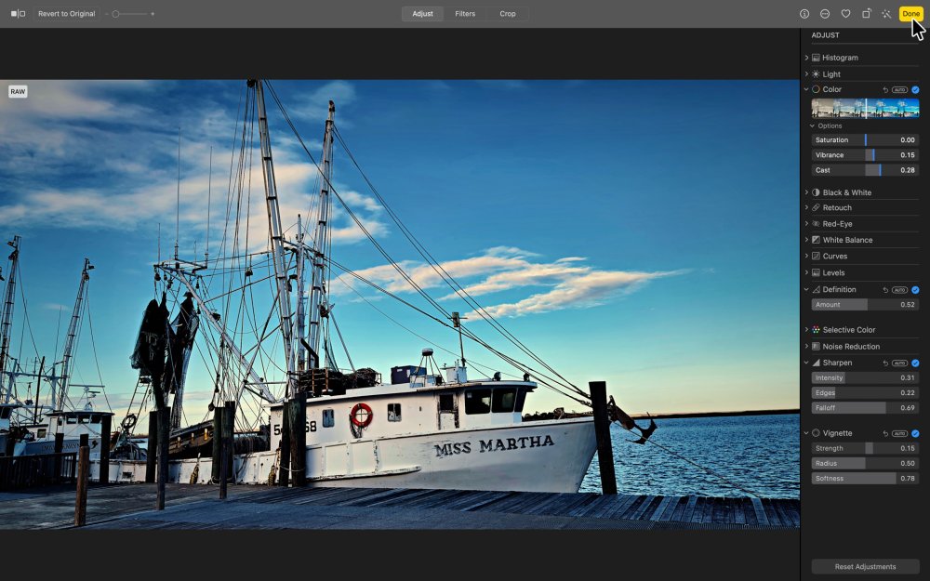Viewport: 930px width, 581px height.
Task: Disable the Definition adjustment checkmark
Action: click(x=915, y=290)
